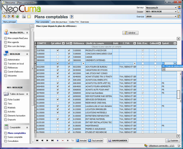Image resolution: width=183 pixels, height=149 pixels.
Task: Toggle Collectif checkbox for account 5187000
Action: (155, 50)
